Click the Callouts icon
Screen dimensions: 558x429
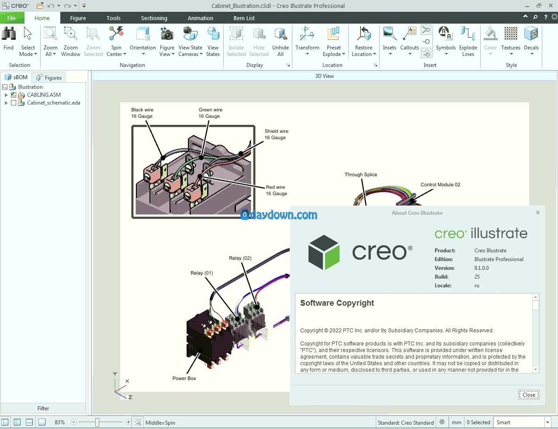click(409, 34)
